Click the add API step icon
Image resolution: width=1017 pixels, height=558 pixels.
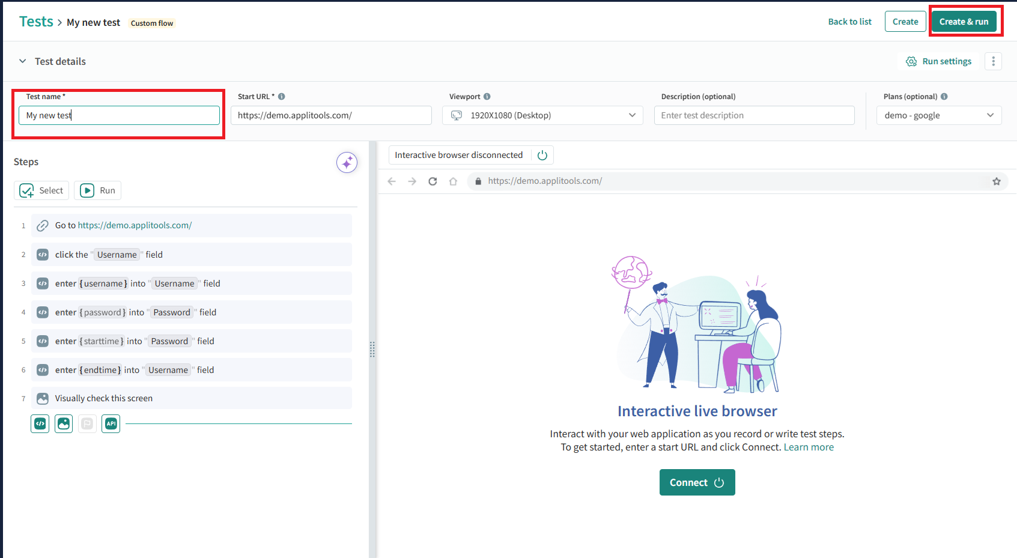(111, 423)
